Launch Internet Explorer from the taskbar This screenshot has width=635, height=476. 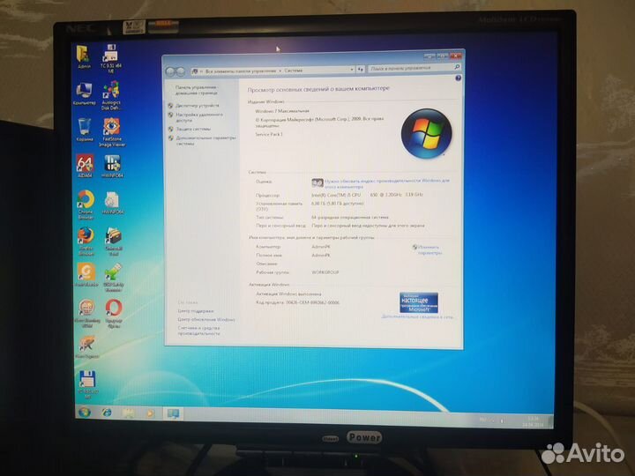tap(107, 413)
